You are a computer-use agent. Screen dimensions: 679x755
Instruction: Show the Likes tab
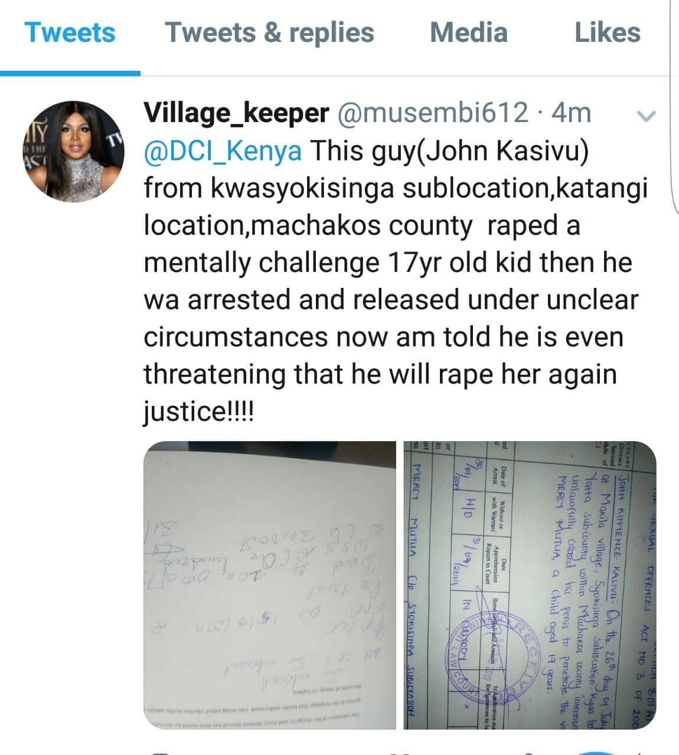click(608, 32)
